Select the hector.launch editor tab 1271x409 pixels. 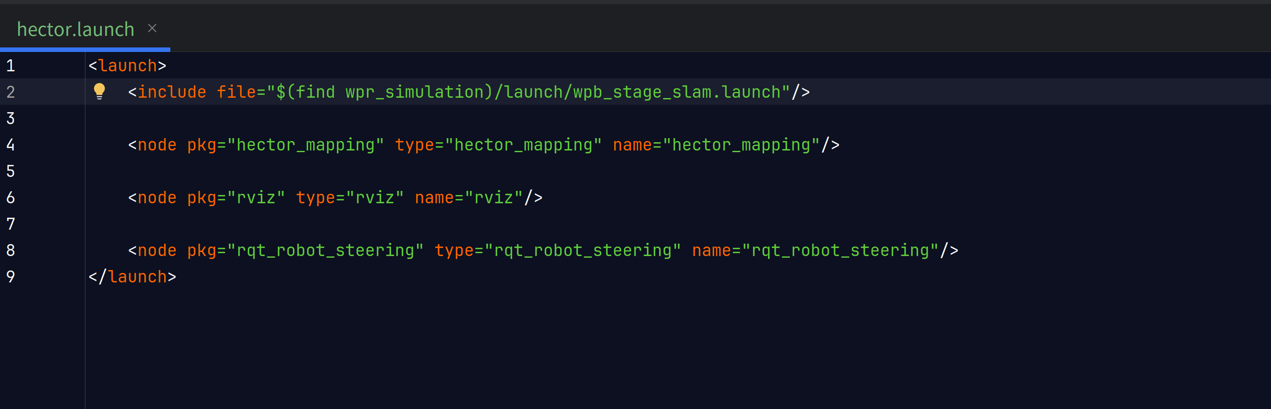pyautogui.click(x=75, y=30)
